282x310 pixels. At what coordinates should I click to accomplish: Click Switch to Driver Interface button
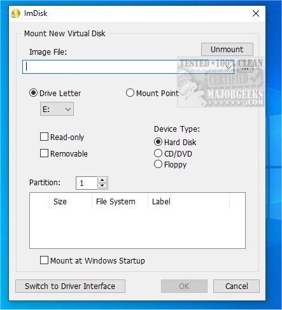pos(70,286)
